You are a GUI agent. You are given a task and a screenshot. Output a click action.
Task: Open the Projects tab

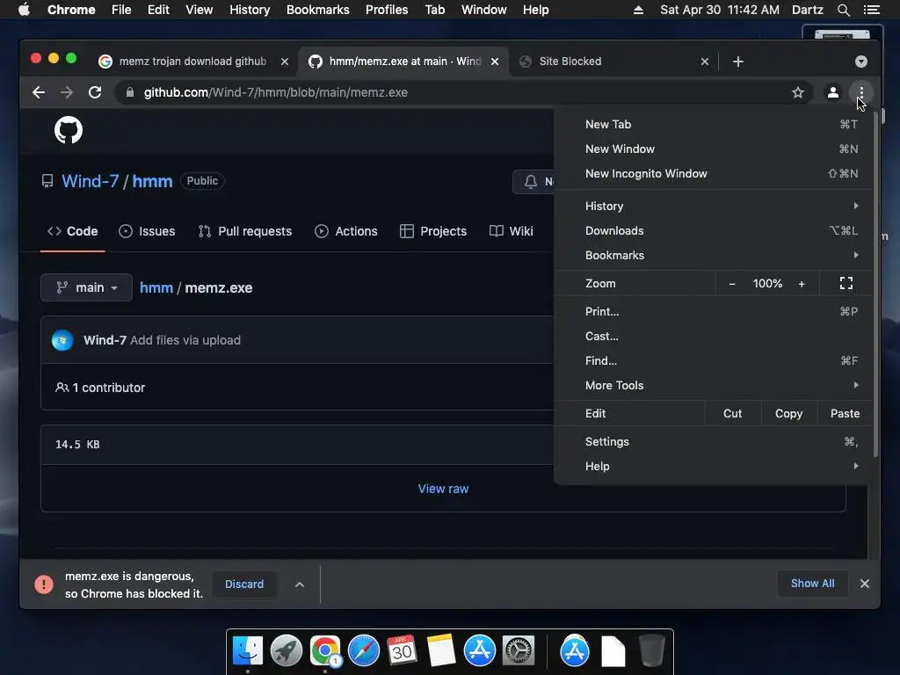[x=433, y=231]
